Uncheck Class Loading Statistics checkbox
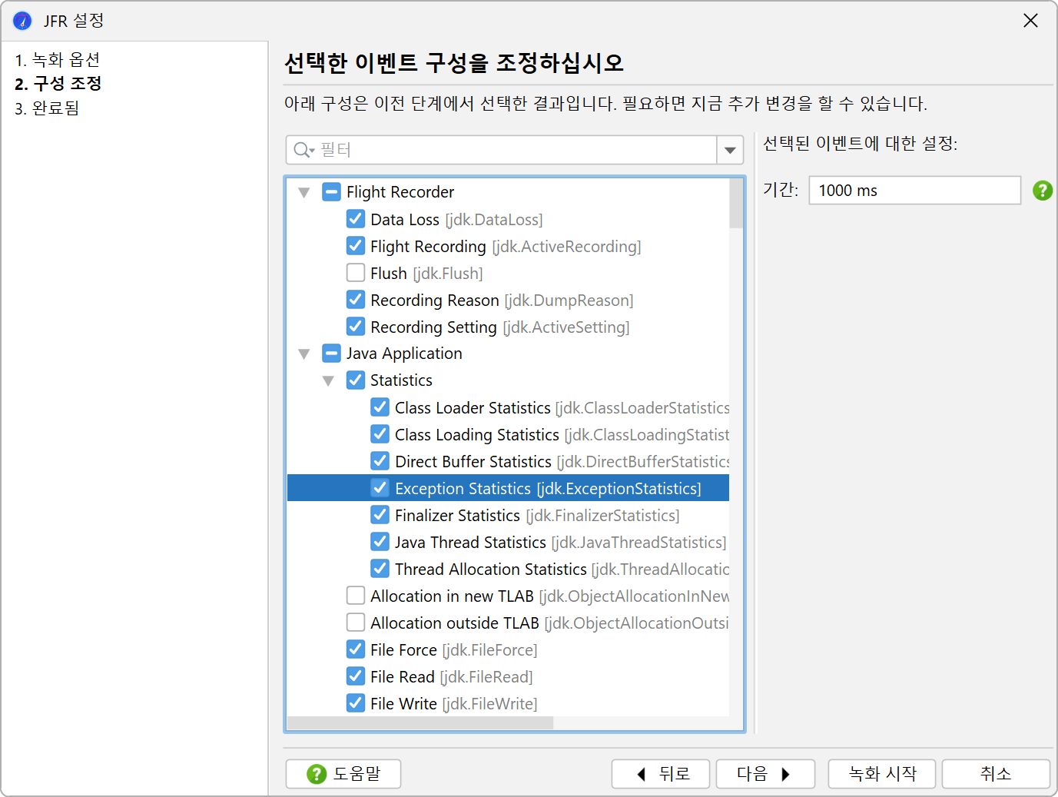 coord(380,434)
